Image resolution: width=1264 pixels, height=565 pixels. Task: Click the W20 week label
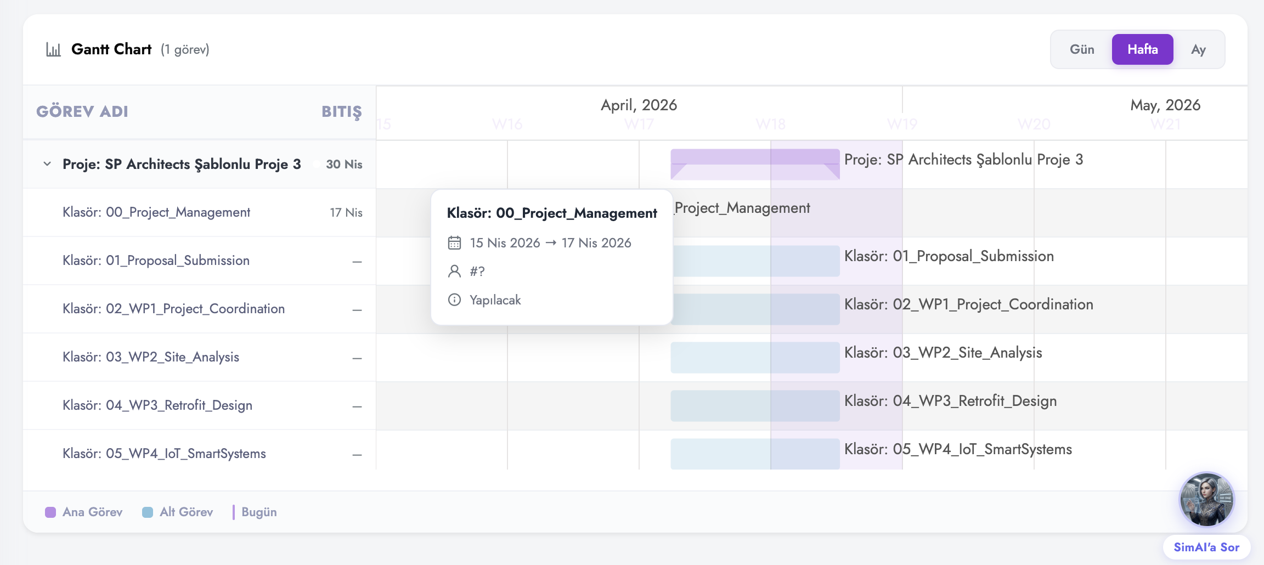[x=1034, y=125]
